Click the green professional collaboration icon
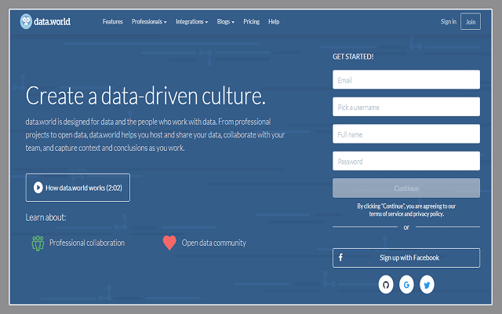 [x=37, y=243]
